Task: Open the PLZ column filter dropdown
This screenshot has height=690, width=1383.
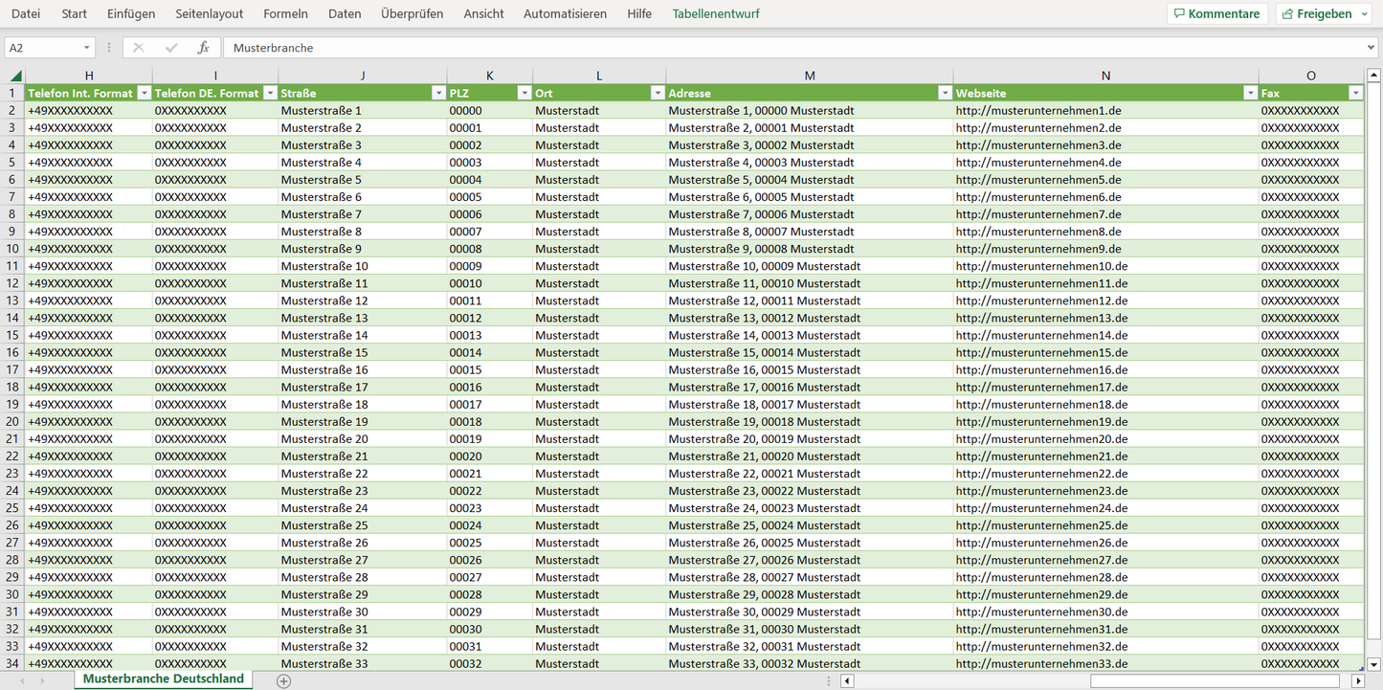Action: click(x=524, y=93)
